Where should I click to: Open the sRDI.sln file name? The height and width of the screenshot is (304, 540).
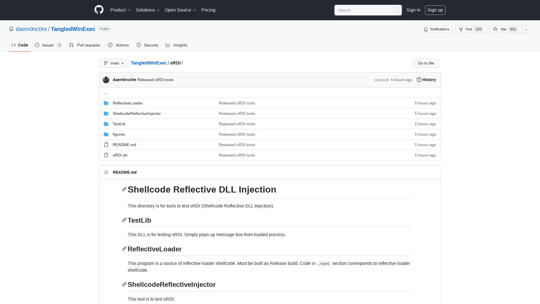point(120,155)
